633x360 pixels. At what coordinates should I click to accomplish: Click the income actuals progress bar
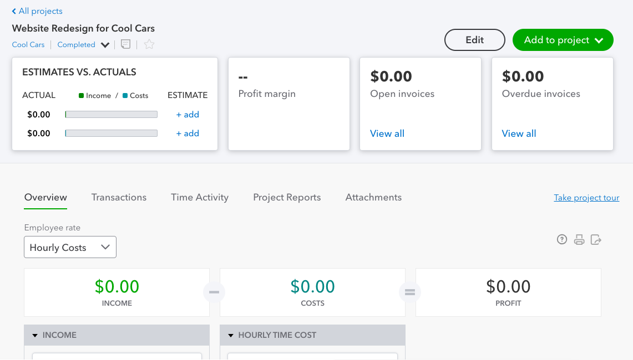pyautogui.click(x=111, y=115)
